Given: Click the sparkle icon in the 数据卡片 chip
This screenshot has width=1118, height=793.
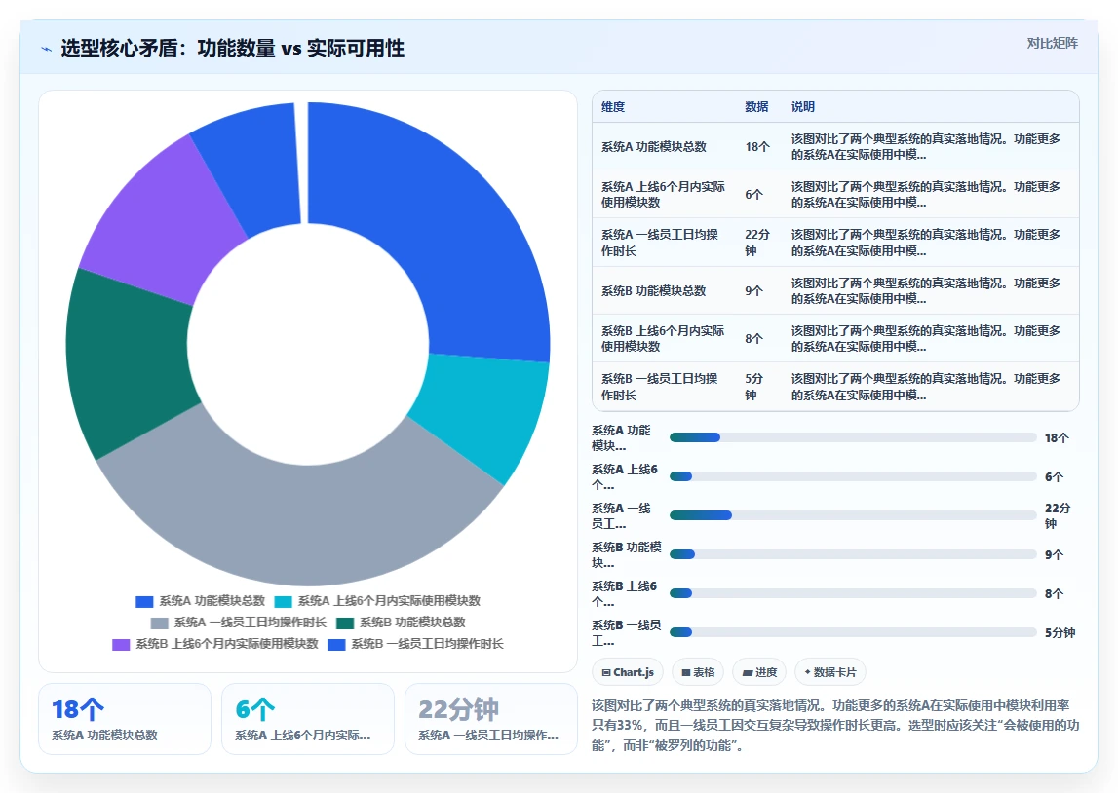Looking at the screenshot, I should coord(807,672).
